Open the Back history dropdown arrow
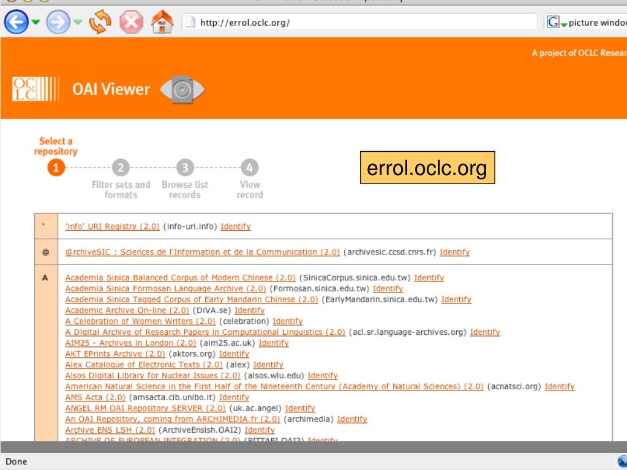Screen dimensions: 627x470 coord(36,22)
